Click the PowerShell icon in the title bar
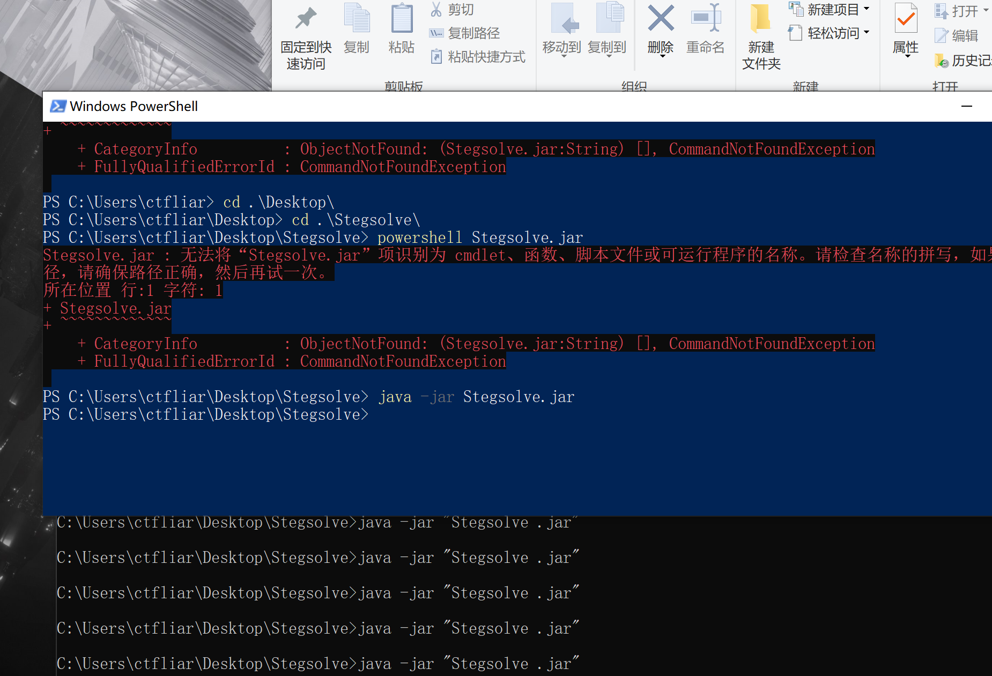This screenshot has height=676, width=992. pyautogui.click(x=58, y=106)
